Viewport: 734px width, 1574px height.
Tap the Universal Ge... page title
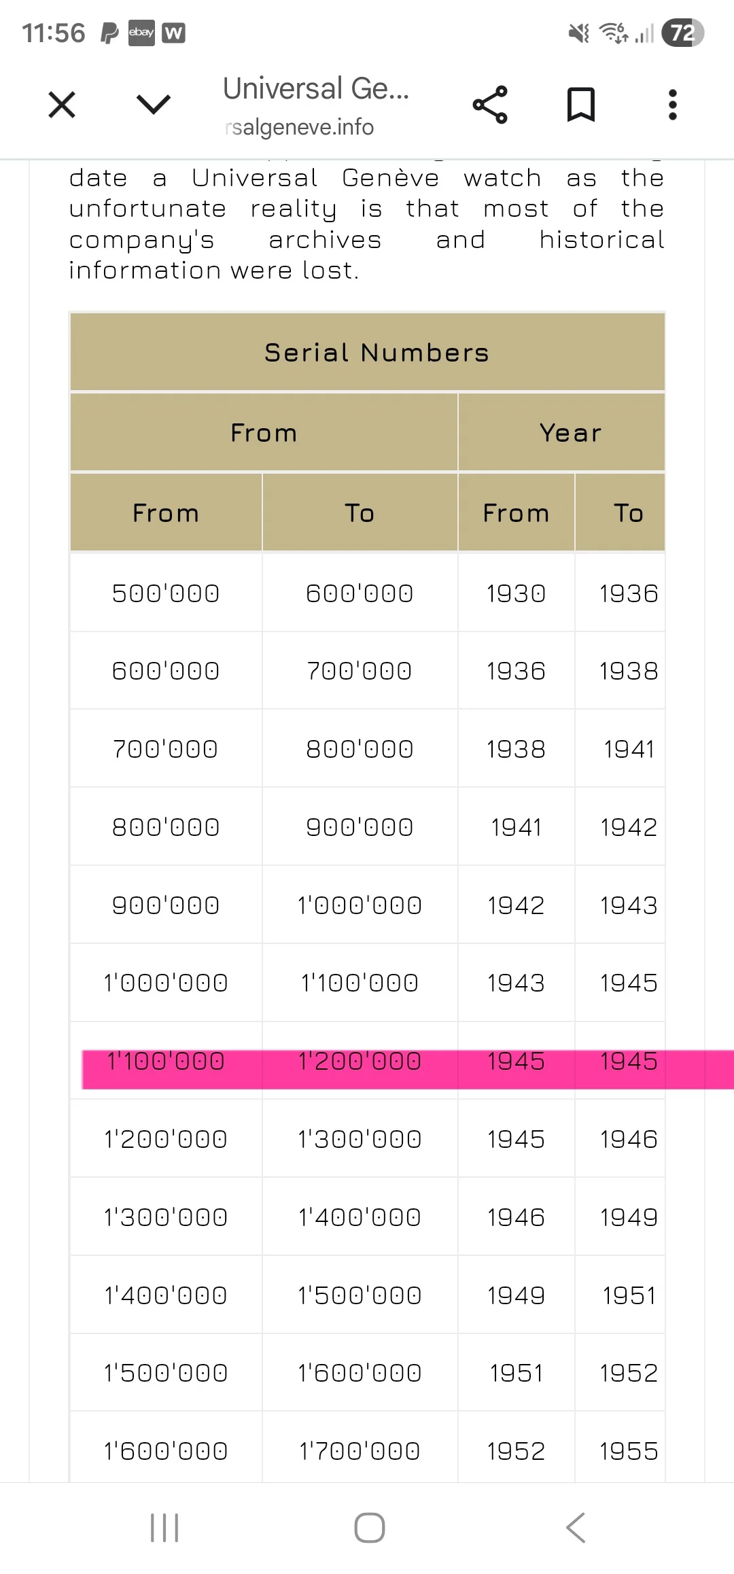(316, 88)
